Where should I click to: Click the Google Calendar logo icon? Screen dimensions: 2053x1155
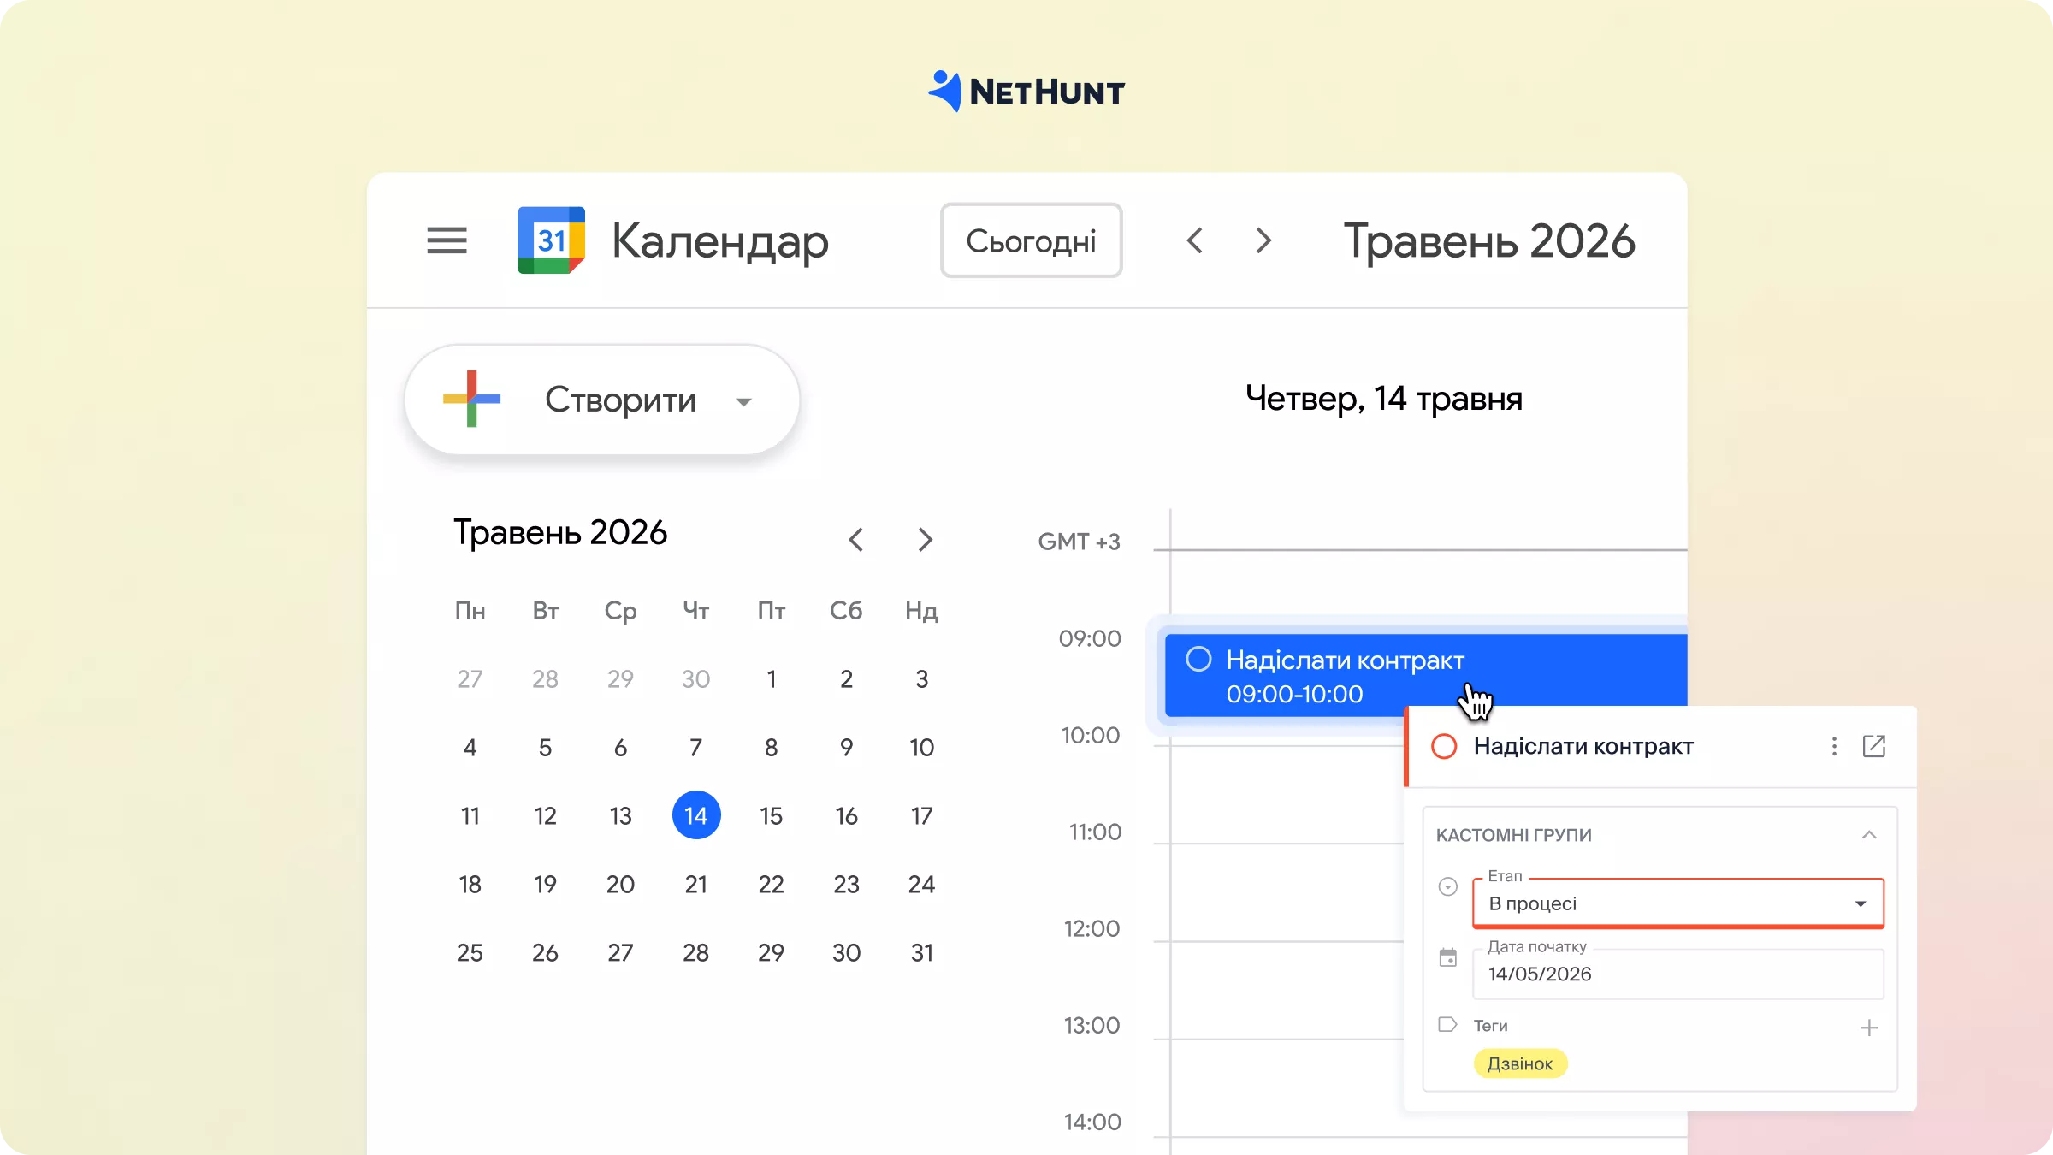point(552,240)
